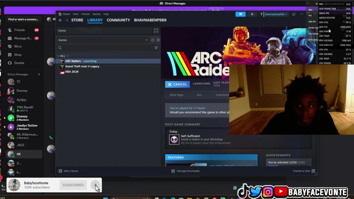Open Friends & Chat icon in Steam
This screenshot has height=199, width=354.
click(x=313, y=171)
